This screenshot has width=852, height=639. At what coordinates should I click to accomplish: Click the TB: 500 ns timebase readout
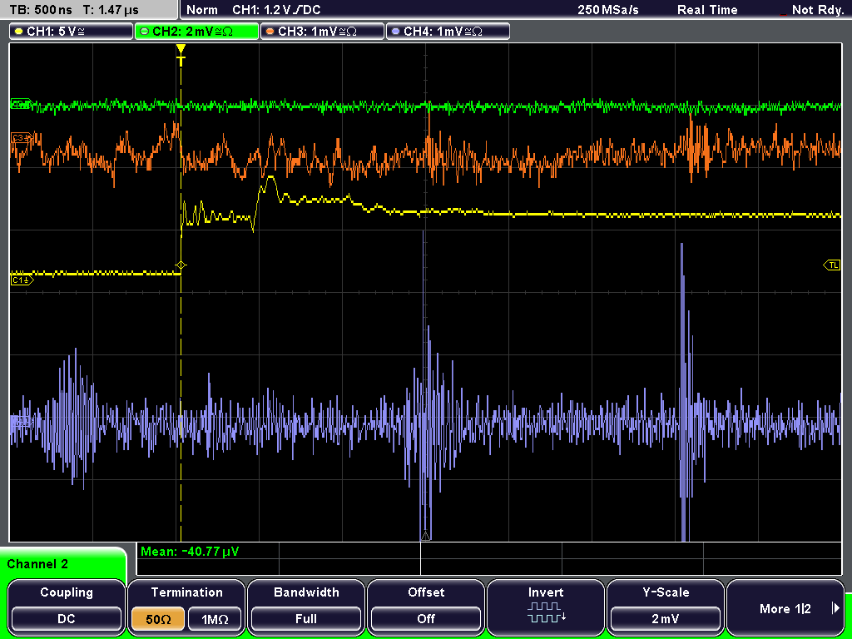pyautogui.click(x=41, y=10)
